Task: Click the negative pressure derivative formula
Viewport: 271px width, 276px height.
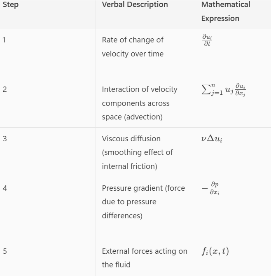Action: click(210, 188)
